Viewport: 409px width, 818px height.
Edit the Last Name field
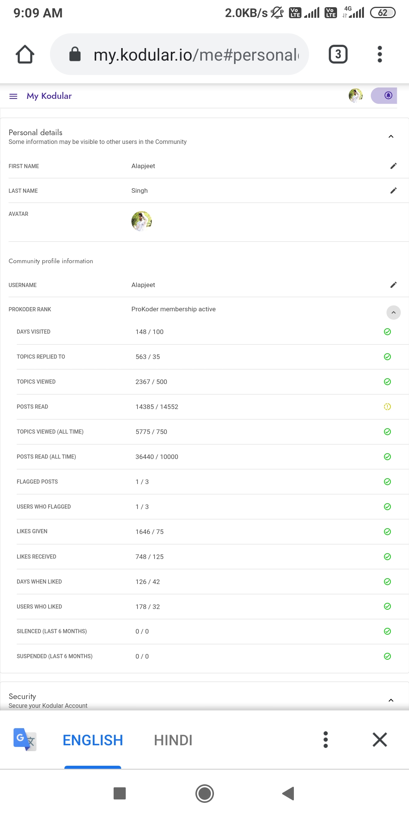coord(393,190)
